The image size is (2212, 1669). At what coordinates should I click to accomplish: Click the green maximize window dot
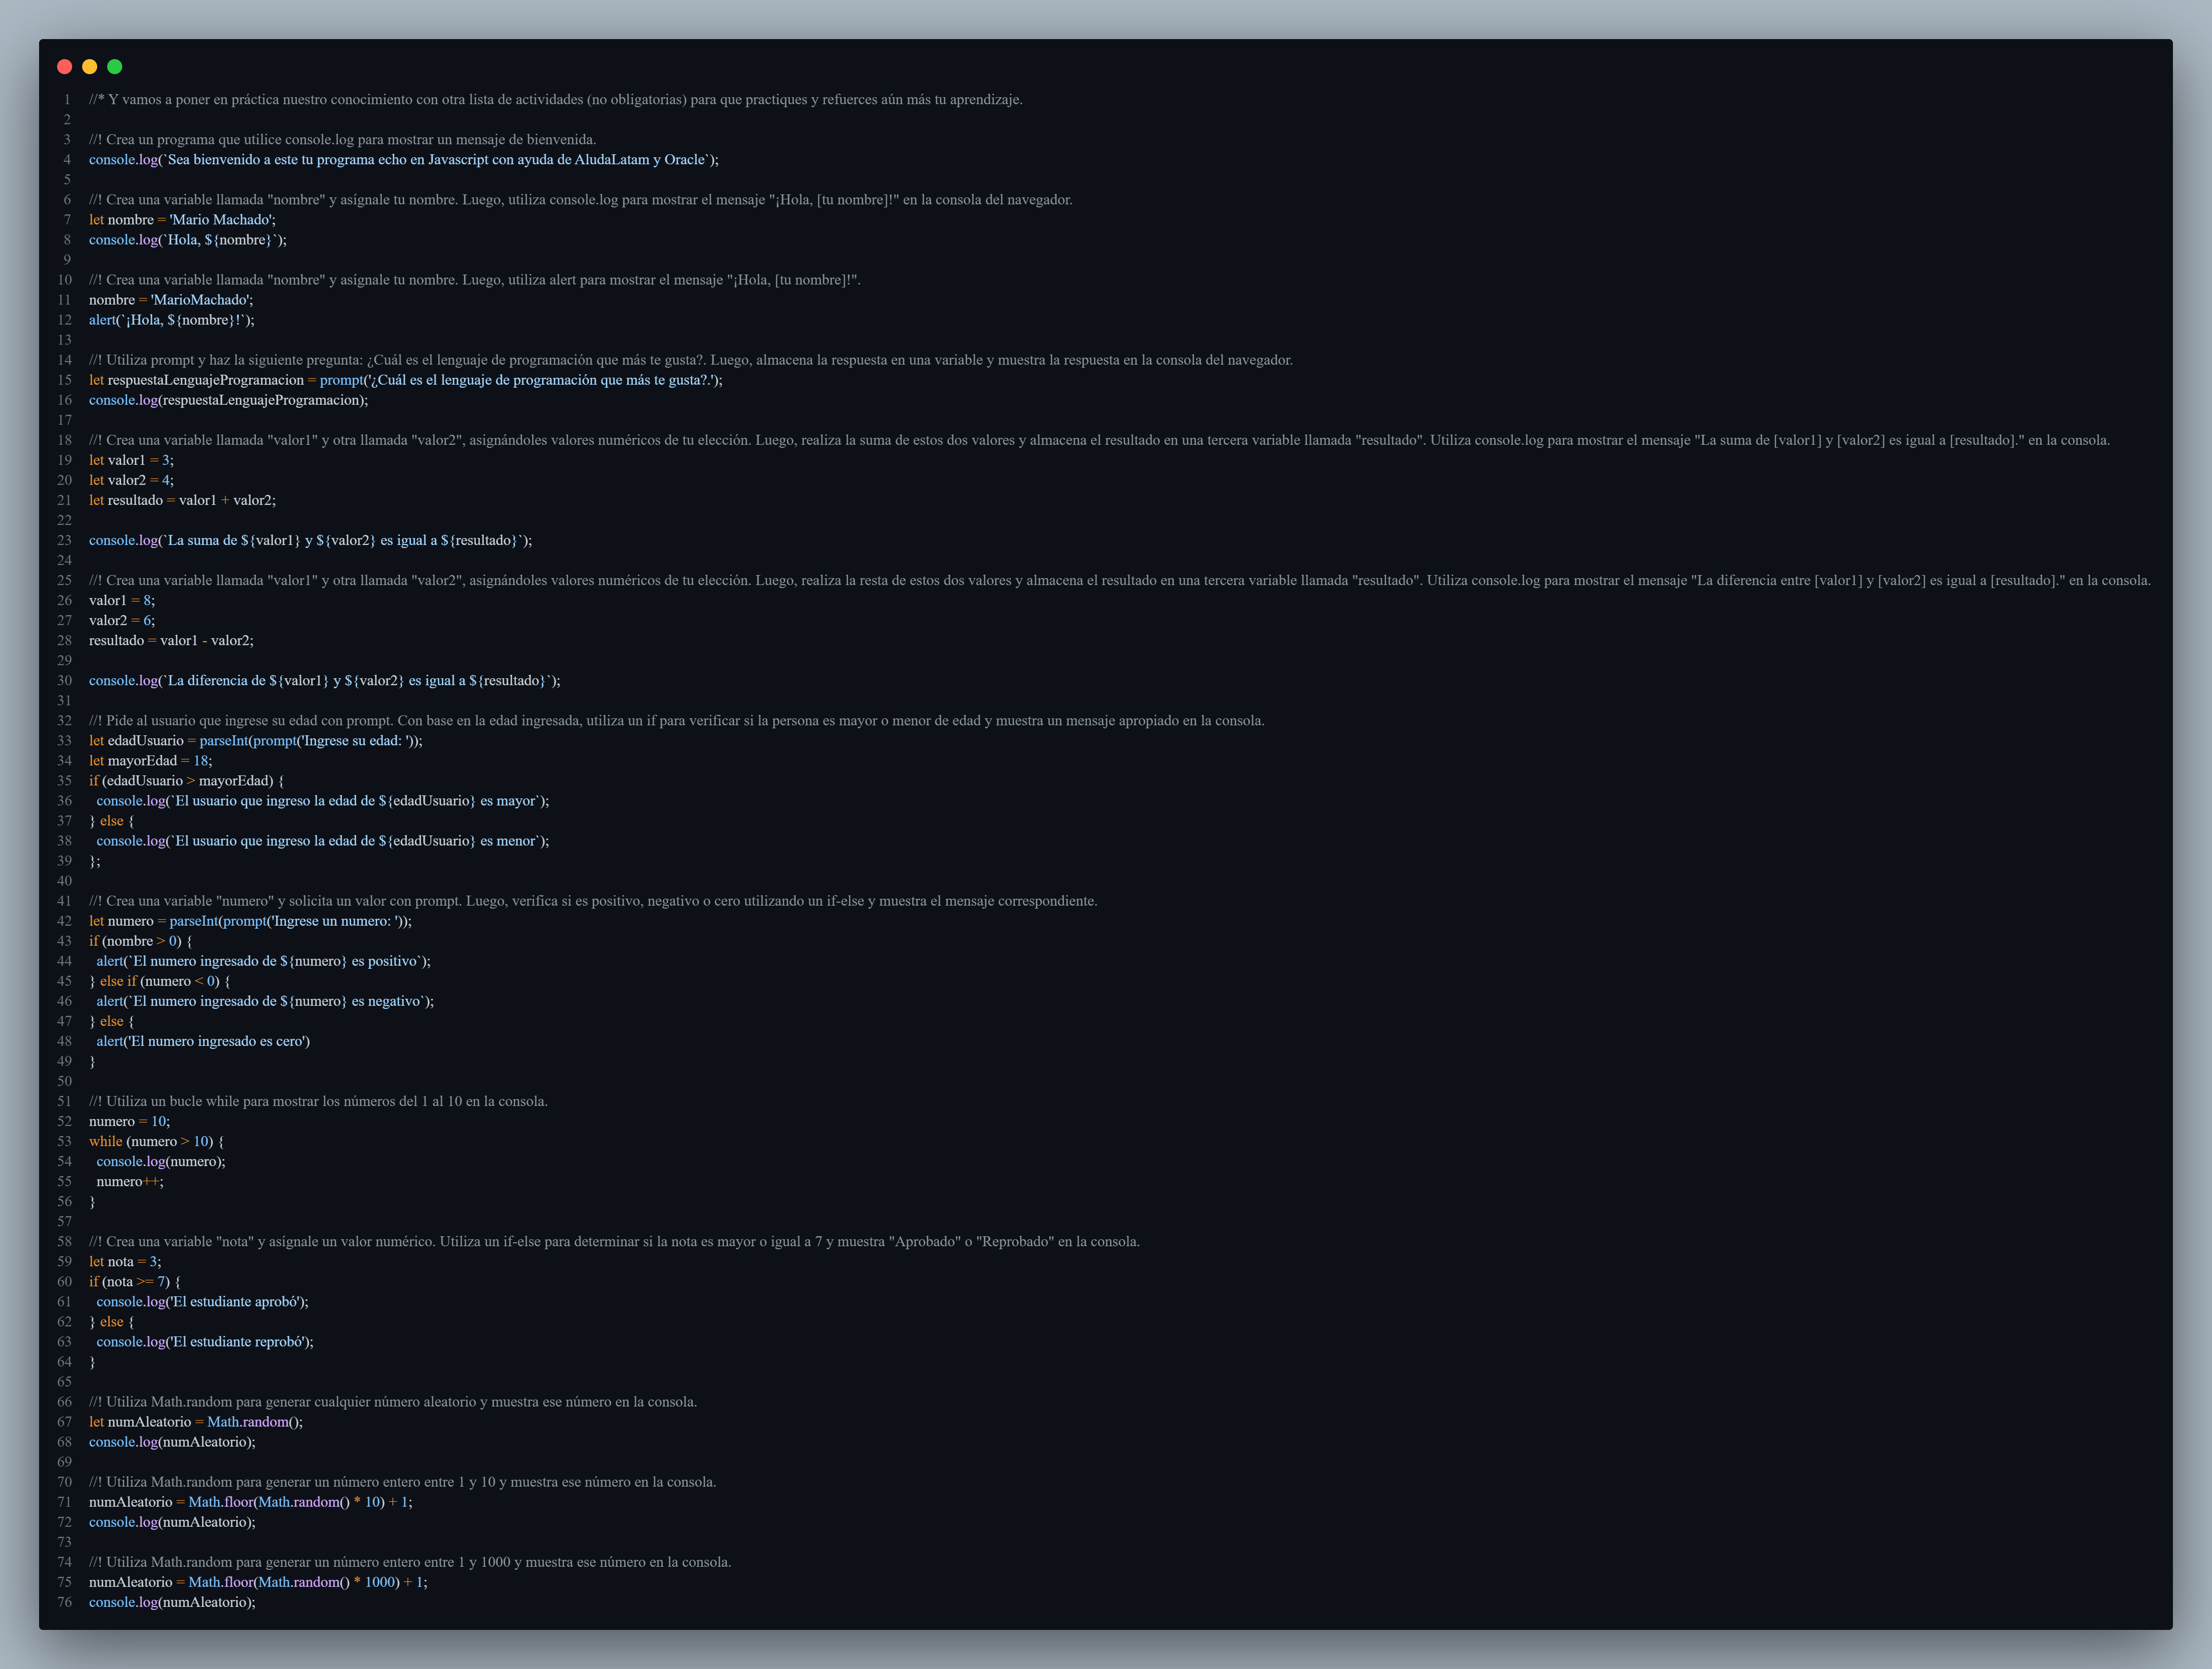[x=115, y=67]
